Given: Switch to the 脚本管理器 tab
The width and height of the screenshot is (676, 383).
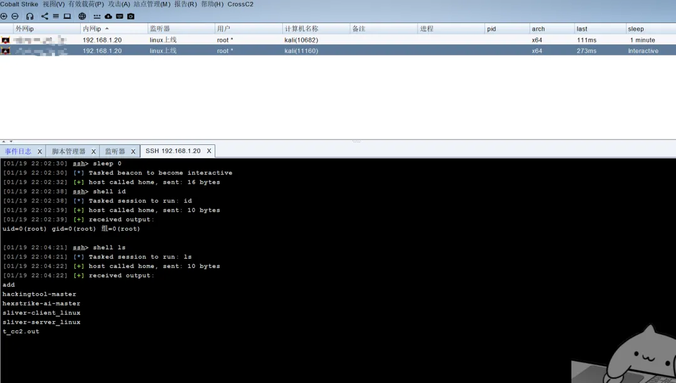Looking at the screenshot, I should (69, 151).
